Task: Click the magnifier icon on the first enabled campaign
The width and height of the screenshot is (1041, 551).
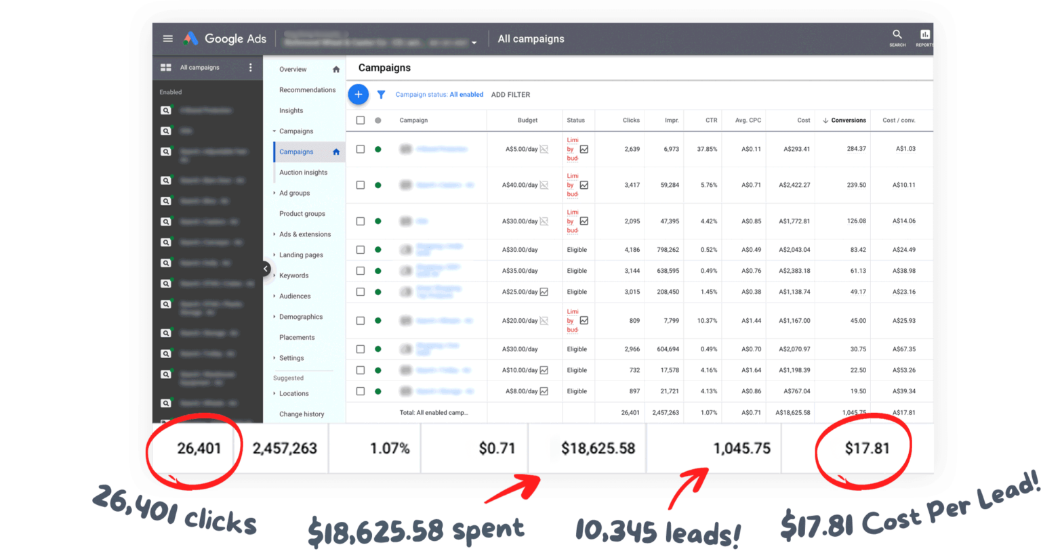Action: pyautogui.click(x=165, y=110)
